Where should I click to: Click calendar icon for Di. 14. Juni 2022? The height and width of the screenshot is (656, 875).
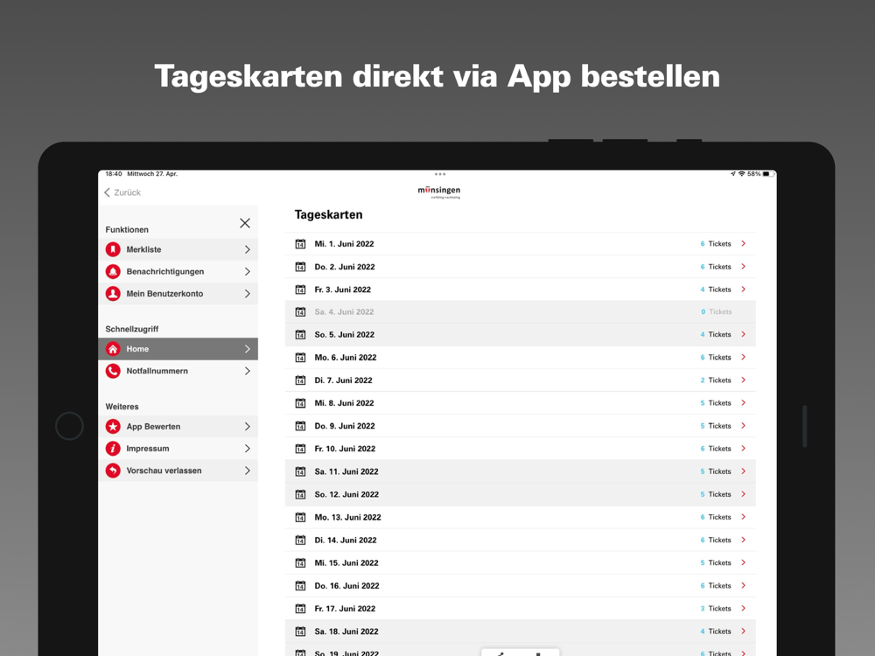tap(300, 541)
